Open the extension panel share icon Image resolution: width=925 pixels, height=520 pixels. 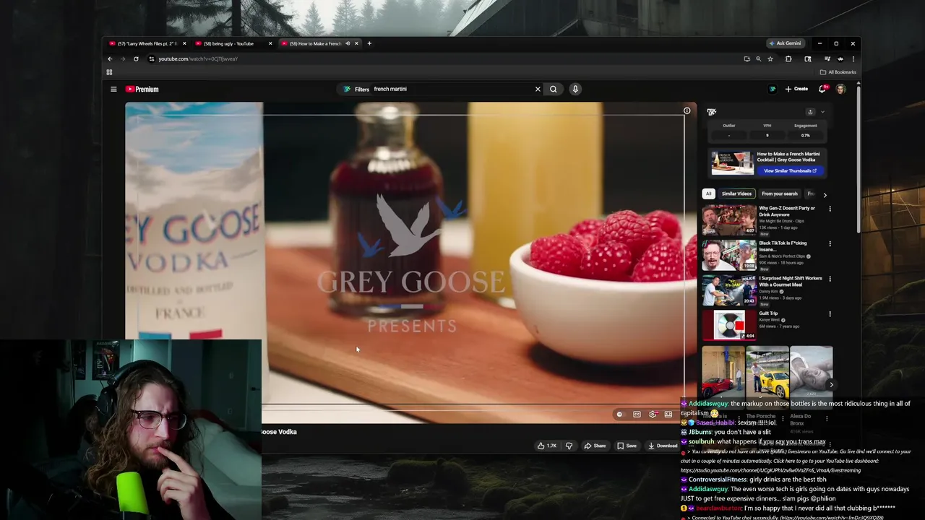[x=810, y=112]
